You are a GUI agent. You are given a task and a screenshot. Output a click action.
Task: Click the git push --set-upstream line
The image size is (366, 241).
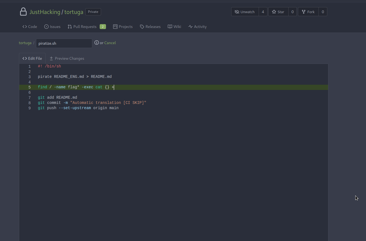[78, 108]
